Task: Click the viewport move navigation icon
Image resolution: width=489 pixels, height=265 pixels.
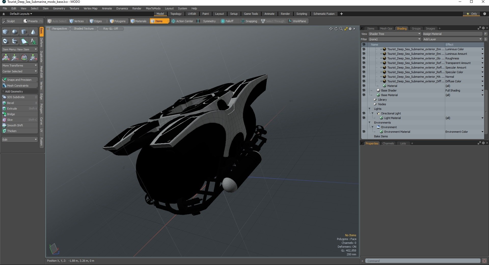Action: 331,29
